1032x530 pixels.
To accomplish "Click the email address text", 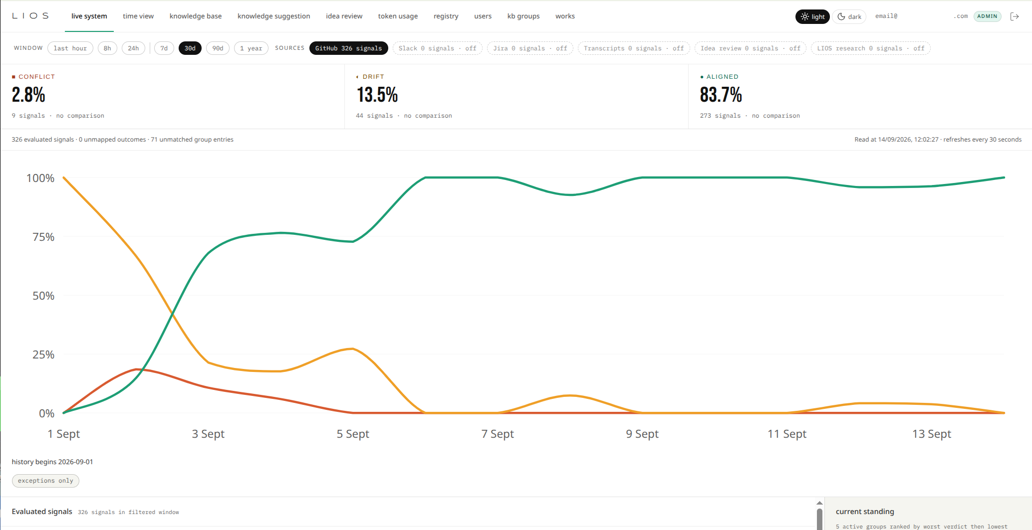I will (x=921, y=16).
